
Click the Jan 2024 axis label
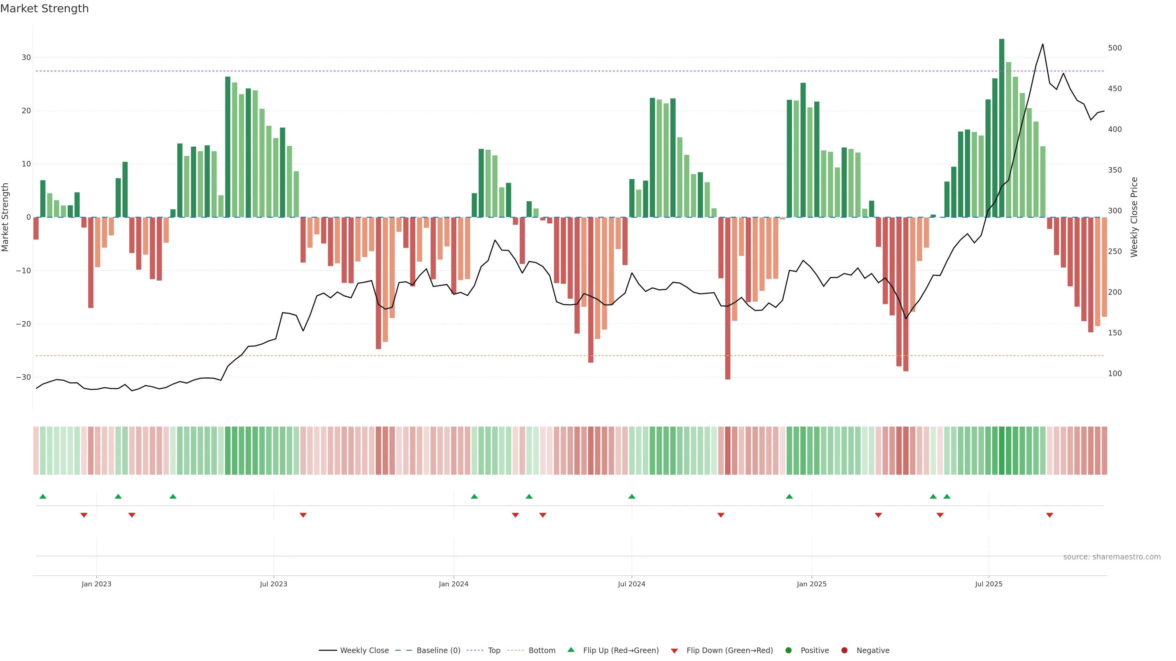coord(453,584)
